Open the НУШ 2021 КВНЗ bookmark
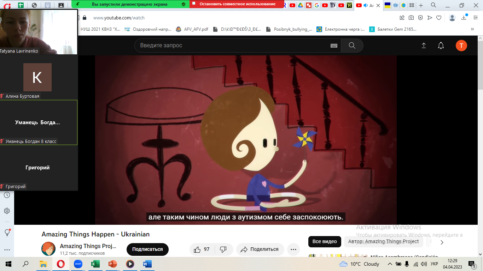483x271 pixels. pos(100,29)
